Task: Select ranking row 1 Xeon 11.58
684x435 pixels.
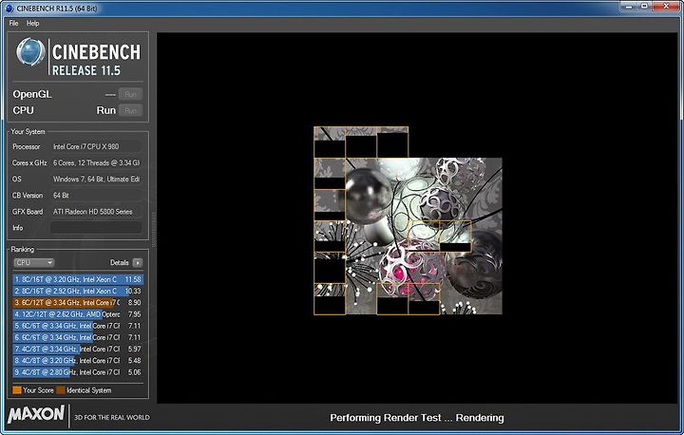Action: tap(78, 279)
